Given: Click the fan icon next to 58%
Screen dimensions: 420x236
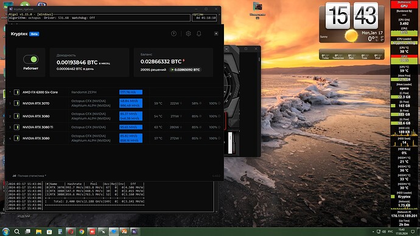Looking at the screenshot, I should coord(200,103).
